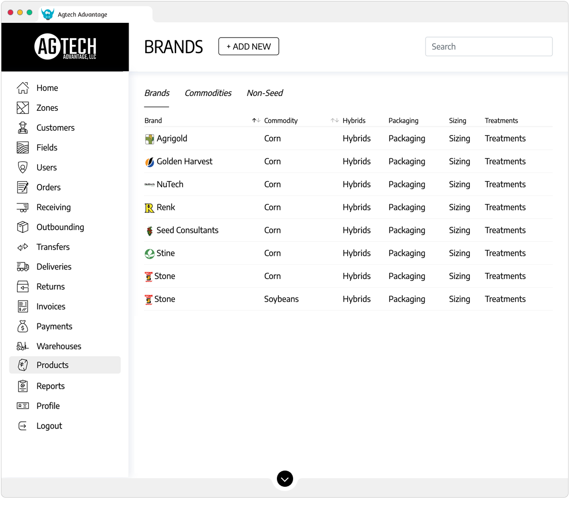Image resolution: width=570 pixels, height=511 pixels.
Task: Click the Orders notepad icon
Action: [23, 187]
